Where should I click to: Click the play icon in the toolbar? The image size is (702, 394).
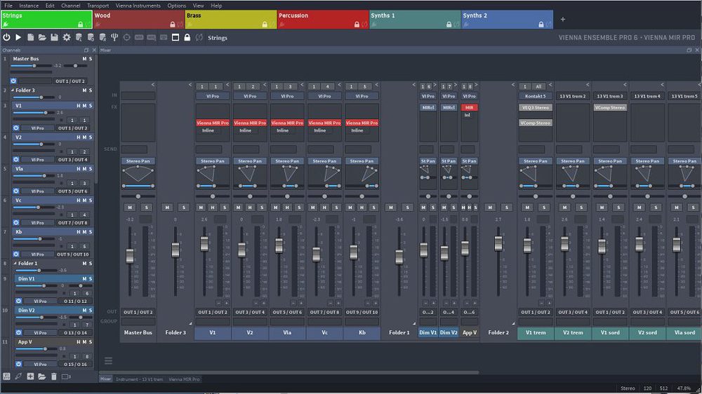pos(18,38)
